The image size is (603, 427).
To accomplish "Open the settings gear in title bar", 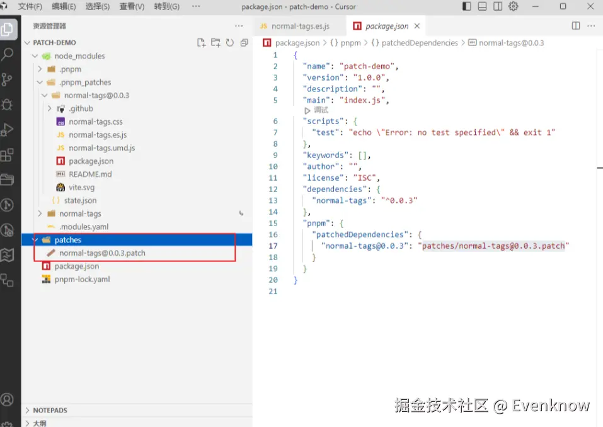I will (514, 6).
